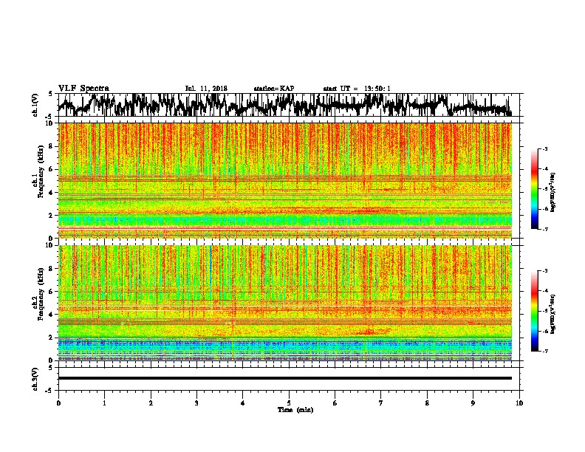Viewport: 585px width, 452px height.
Task: Click time axis tick label "7"
Action: [x=381, y=403]
